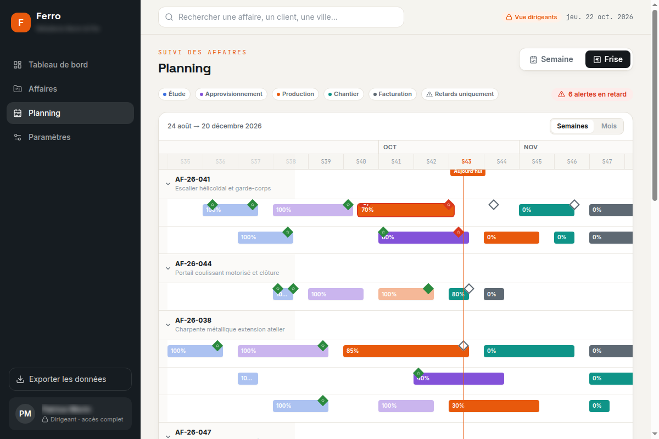Screen dimensions: 659x439
Task: Open the 6 alertes en retard badge
Action: click(x=592, y=94)
